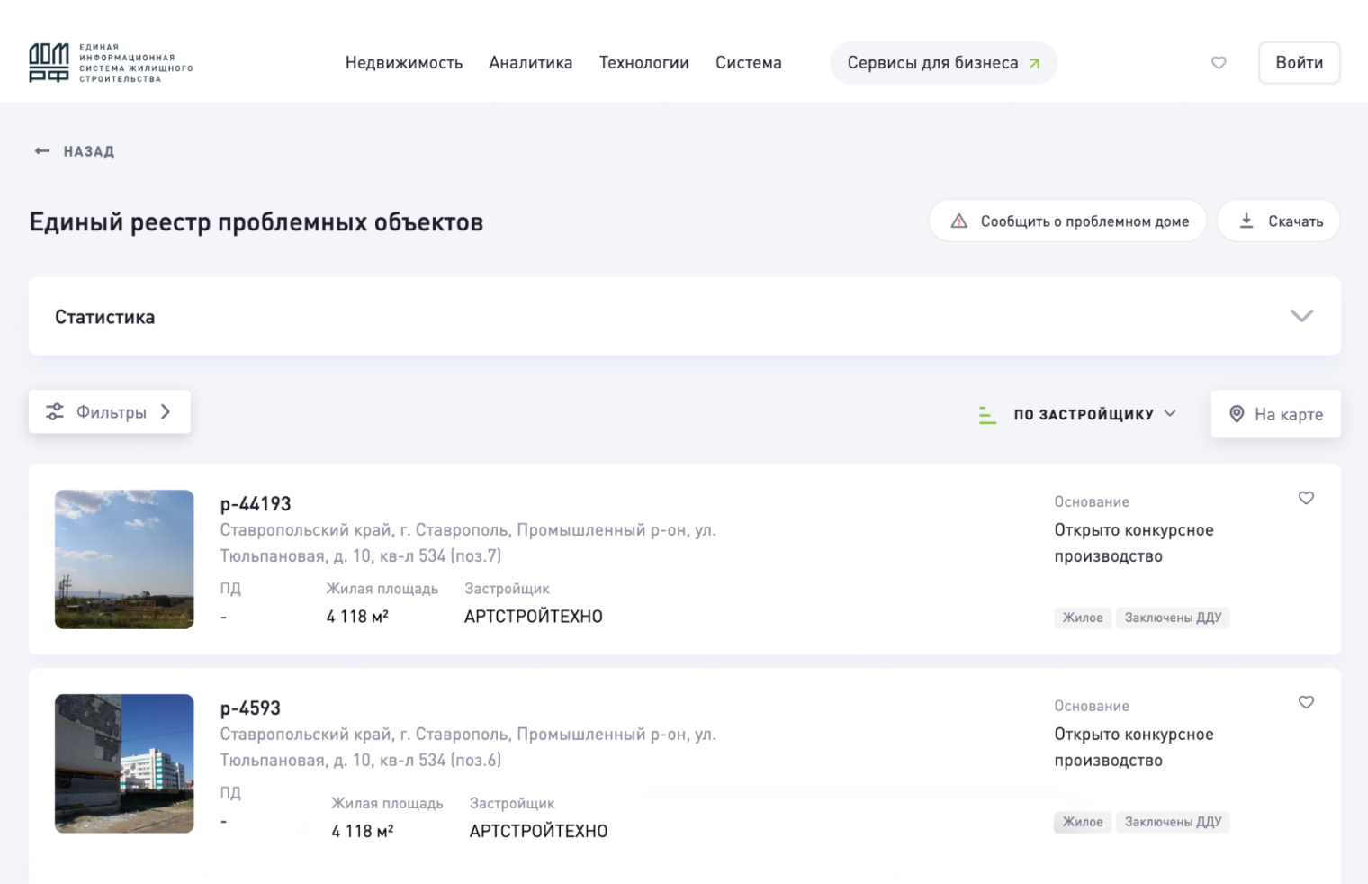
Task: Open filters using the sliders icon
Action: pyautogui.click(x=54, y=411)
